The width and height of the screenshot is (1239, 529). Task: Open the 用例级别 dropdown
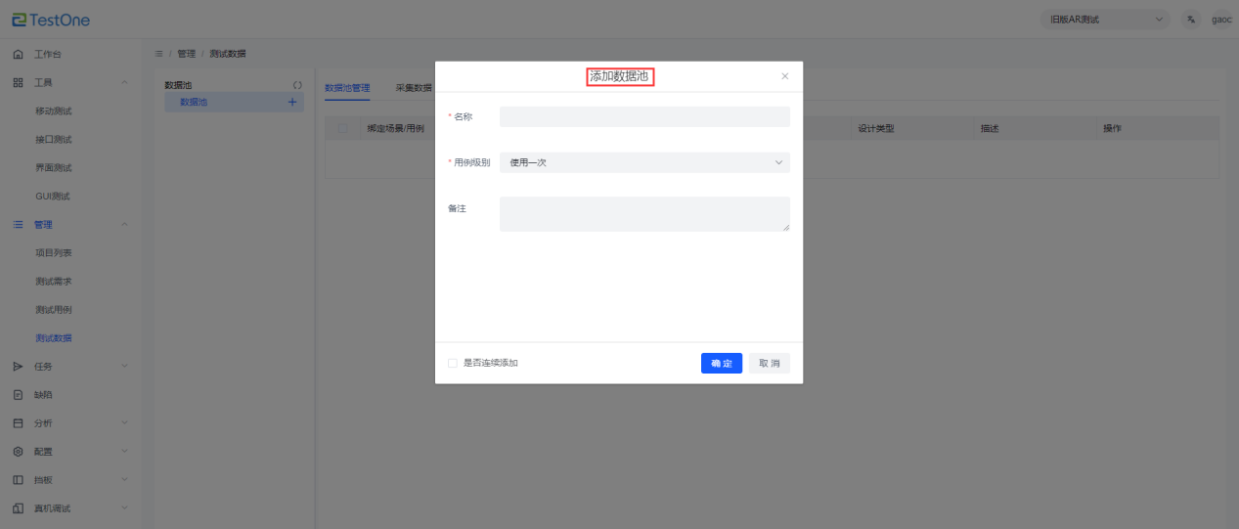coord(643,162)
